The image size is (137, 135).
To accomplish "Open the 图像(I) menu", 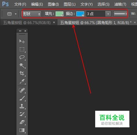I will (x=53, y=4).
